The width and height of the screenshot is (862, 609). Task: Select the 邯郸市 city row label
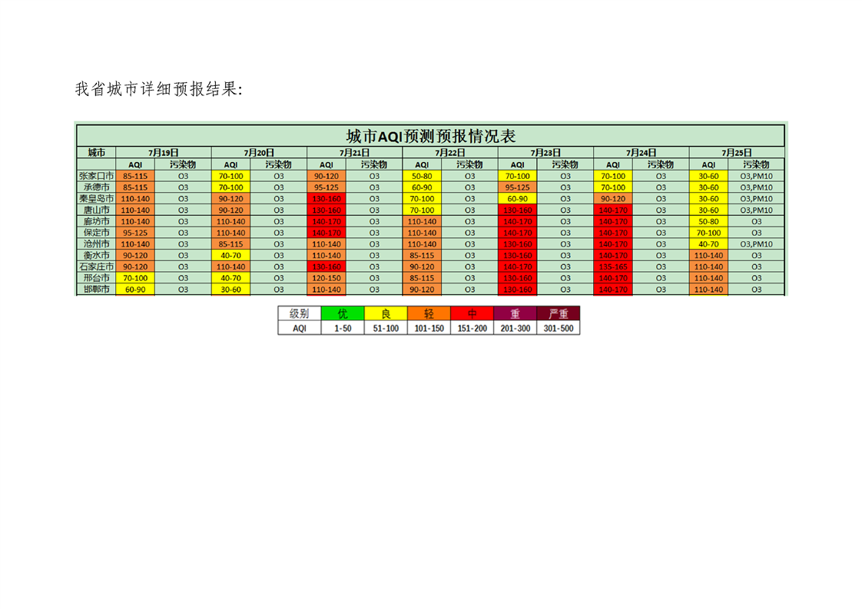[96, 290]
